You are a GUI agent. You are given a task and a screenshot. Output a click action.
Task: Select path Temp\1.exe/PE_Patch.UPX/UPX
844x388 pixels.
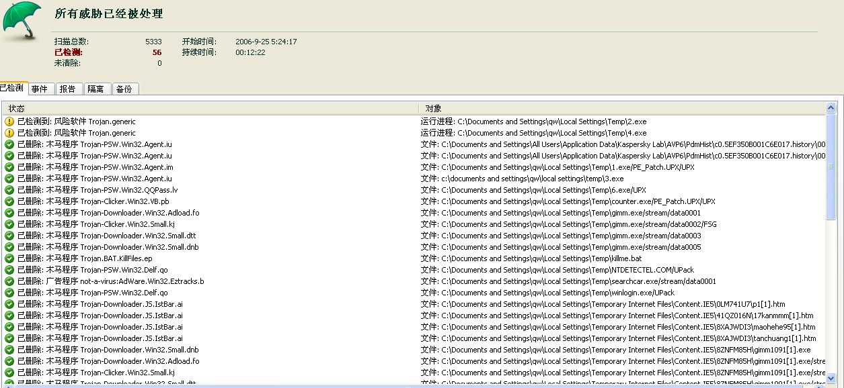click(x=558, y=167)
